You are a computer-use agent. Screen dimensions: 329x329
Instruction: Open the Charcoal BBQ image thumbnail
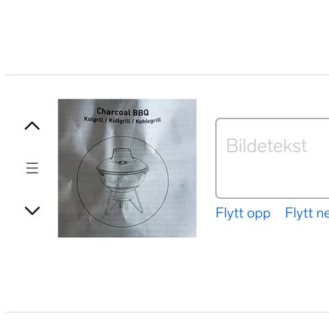coord(127,168)
